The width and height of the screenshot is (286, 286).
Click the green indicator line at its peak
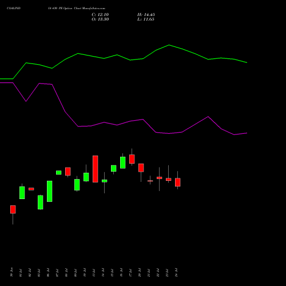pos(169,45)
